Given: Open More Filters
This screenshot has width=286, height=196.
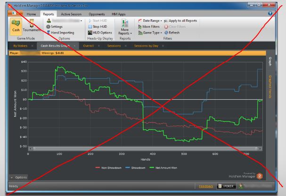Looking at the screenshot, I should 149,27.
